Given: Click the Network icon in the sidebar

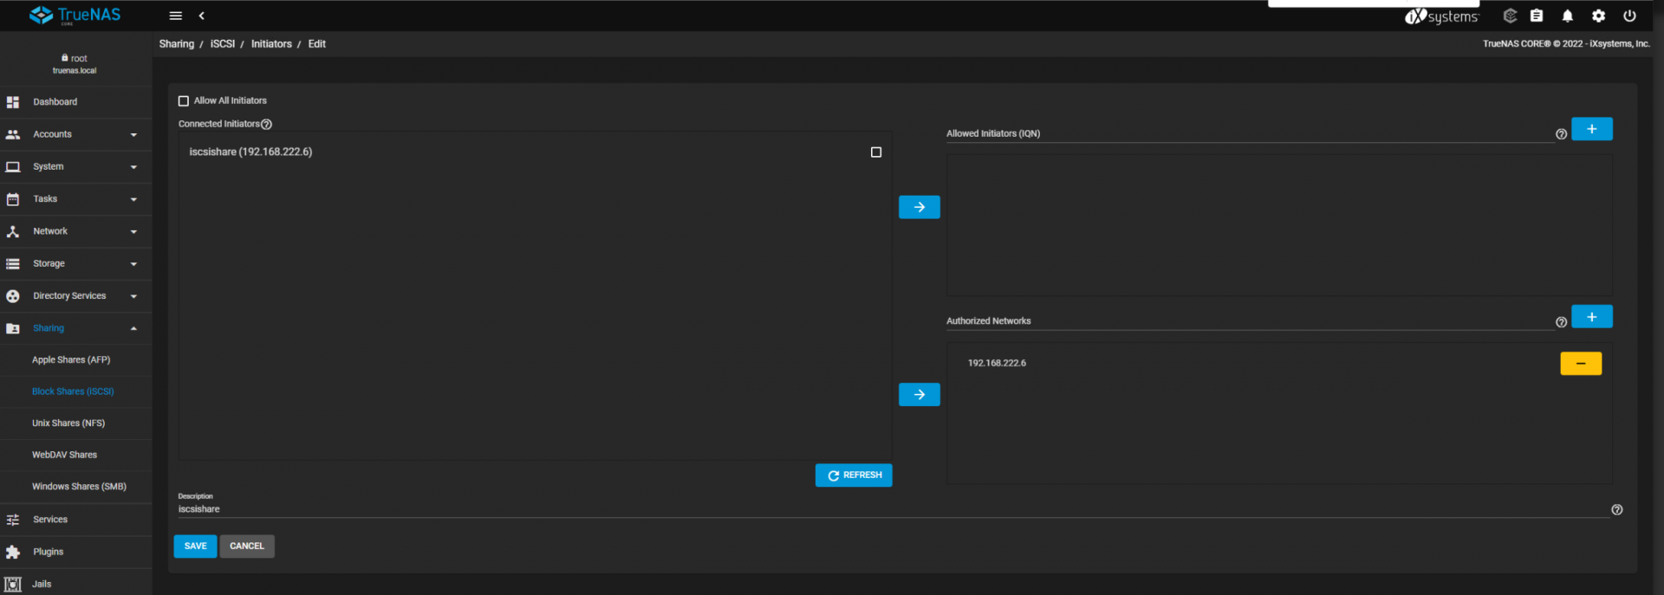Looking at the screenshot, I should (x=13, y=231).
